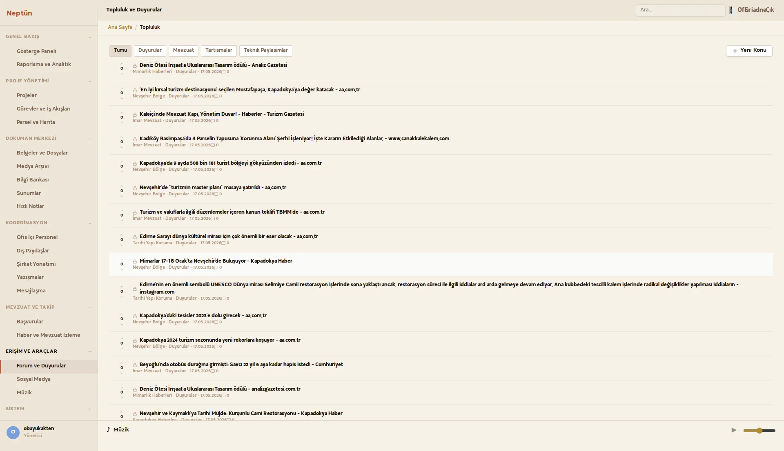784x451 pixels.
Task: Click lock icon beside 'Kapadokya'daki tesisler 2023'e' topic
Action: coord(135,316)
